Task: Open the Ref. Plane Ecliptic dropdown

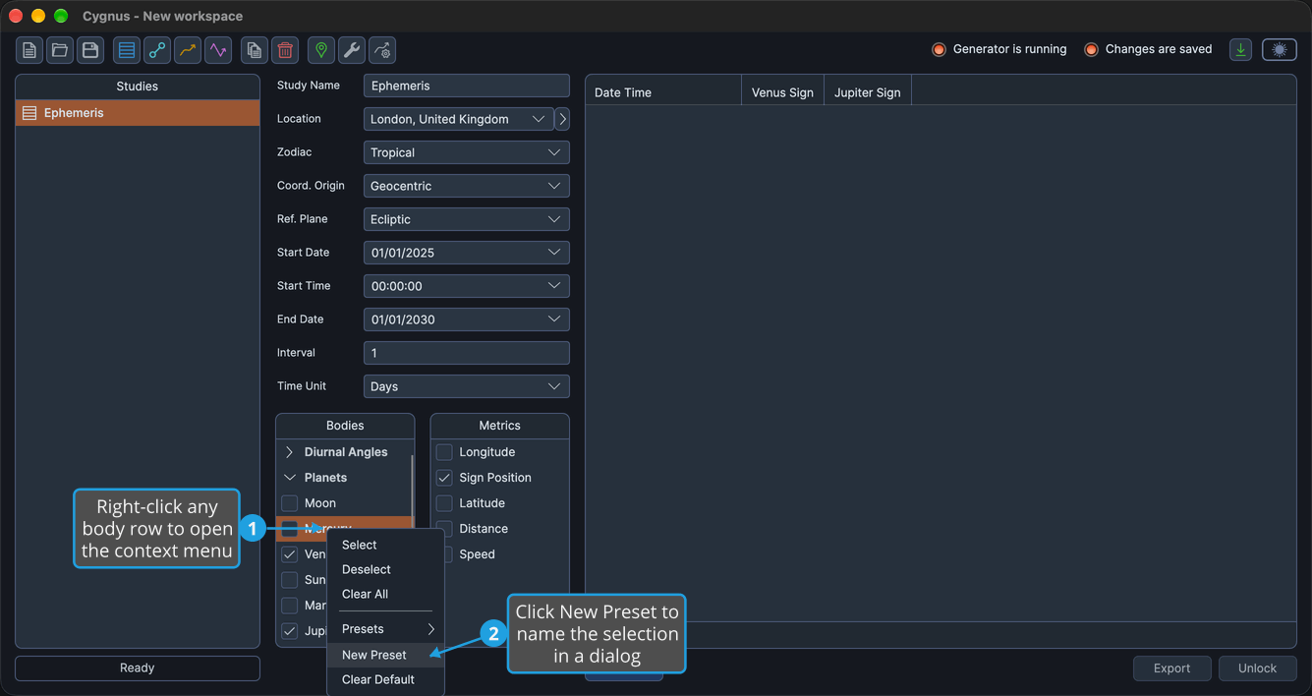Action: coord(467,219)
